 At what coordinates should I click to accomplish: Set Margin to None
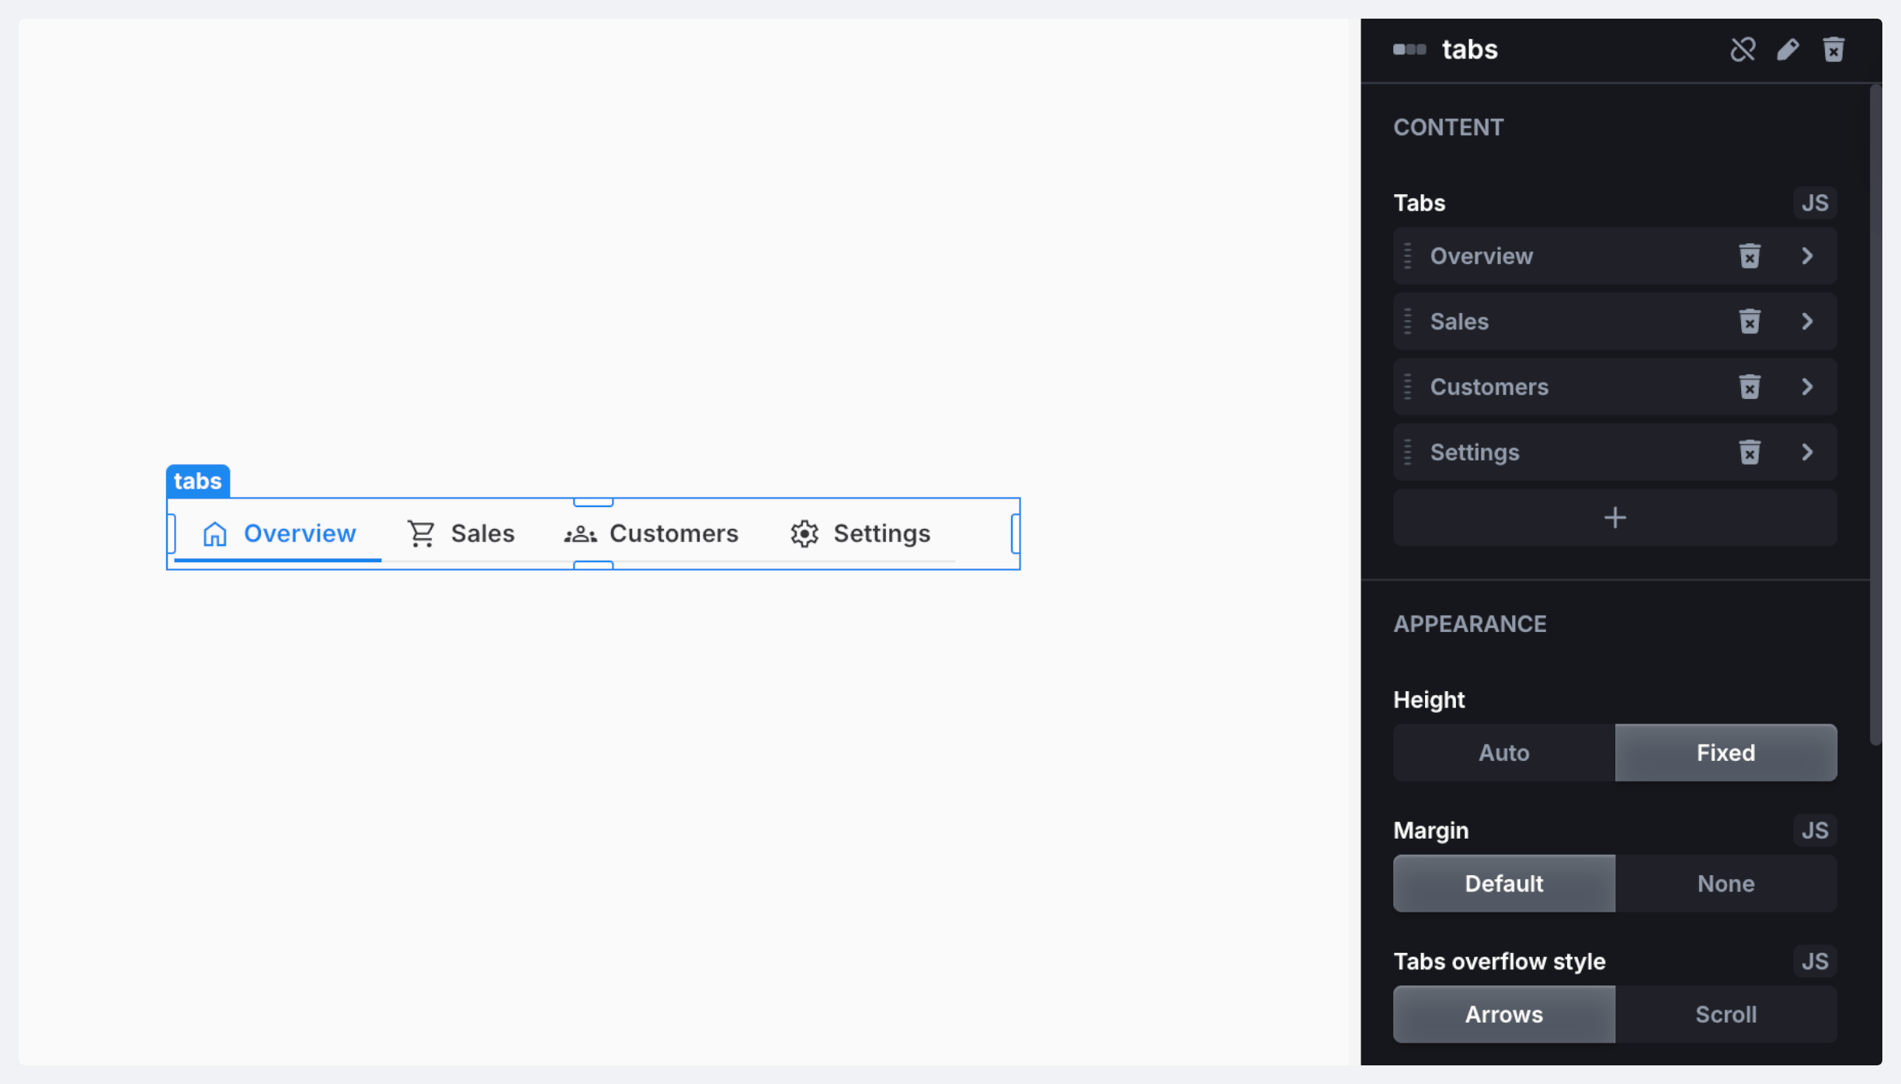pyautogui.click(x=1725, y=884)
